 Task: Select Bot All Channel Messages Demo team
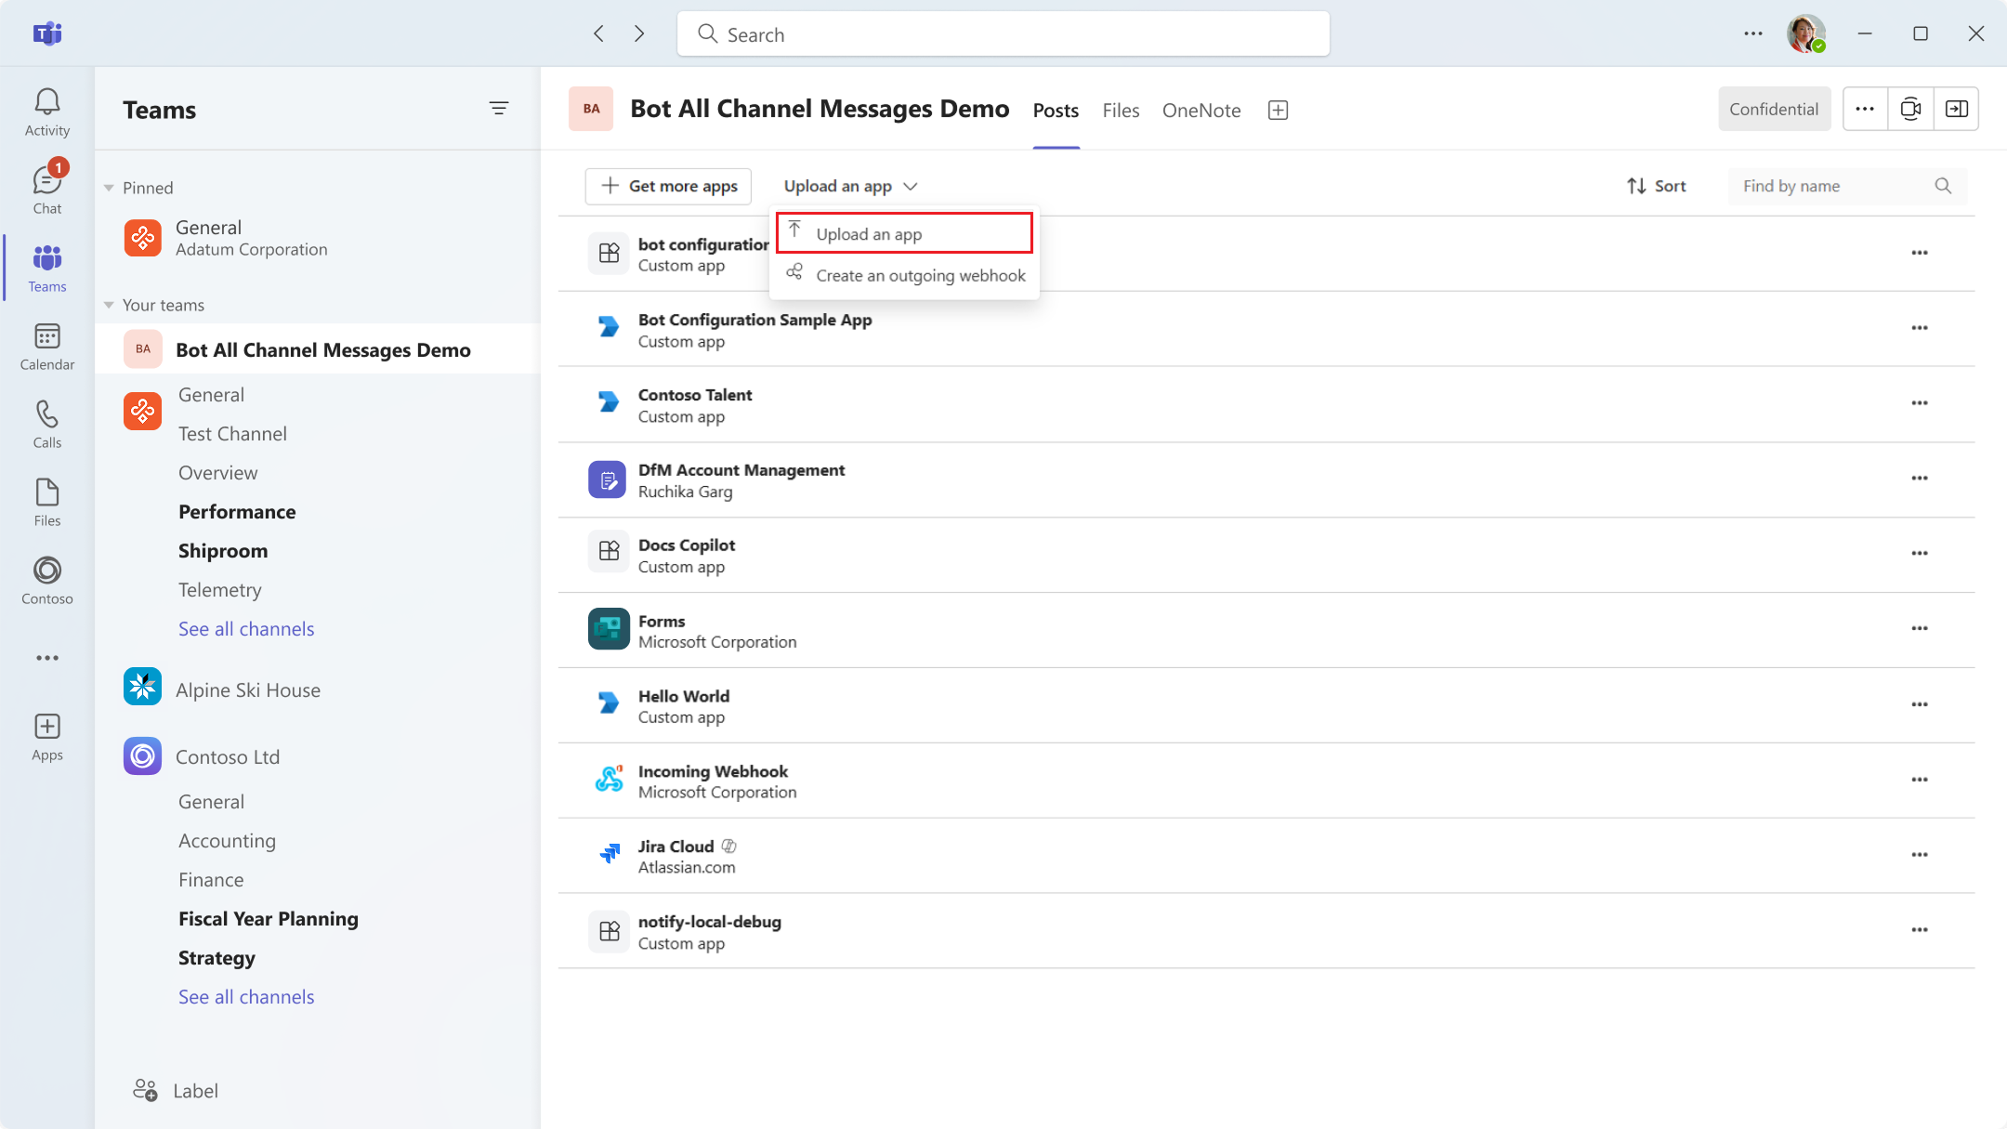point(318,349)
